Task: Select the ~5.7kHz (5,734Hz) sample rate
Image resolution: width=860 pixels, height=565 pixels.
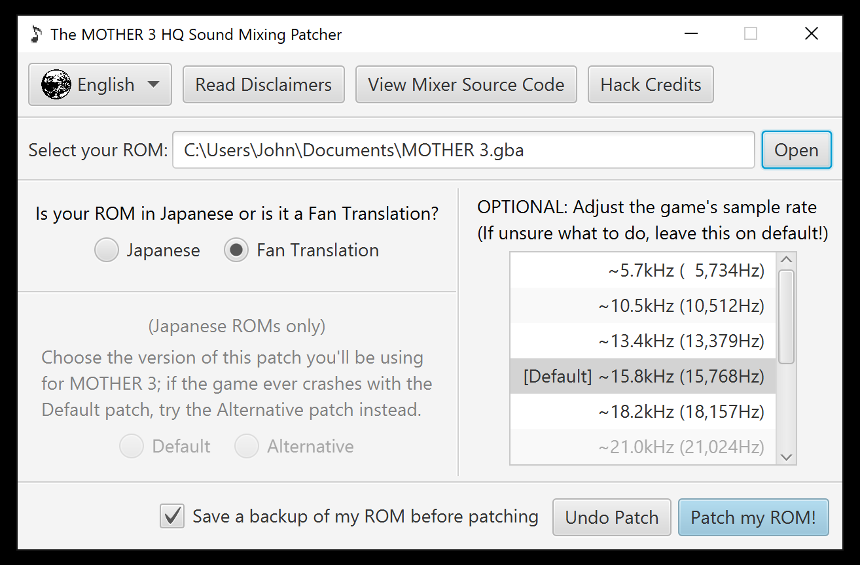Action: [643, 270]
